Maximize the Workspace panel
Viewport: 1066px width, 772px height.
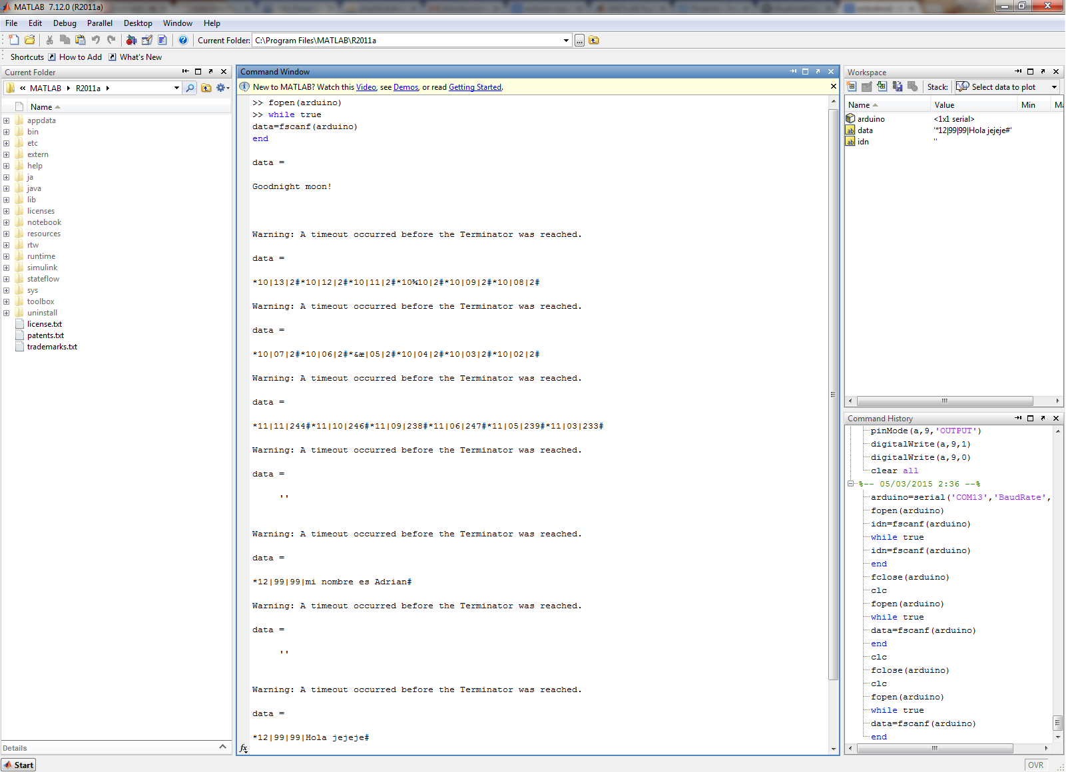pos(1030,72)
